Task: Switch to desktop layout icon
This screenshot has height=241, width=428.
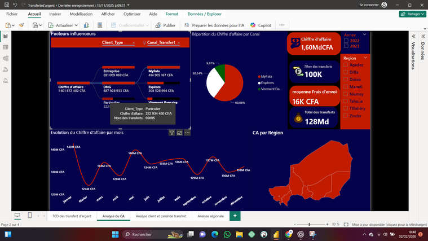Action: pyautogui.click(x=17, y=216)
